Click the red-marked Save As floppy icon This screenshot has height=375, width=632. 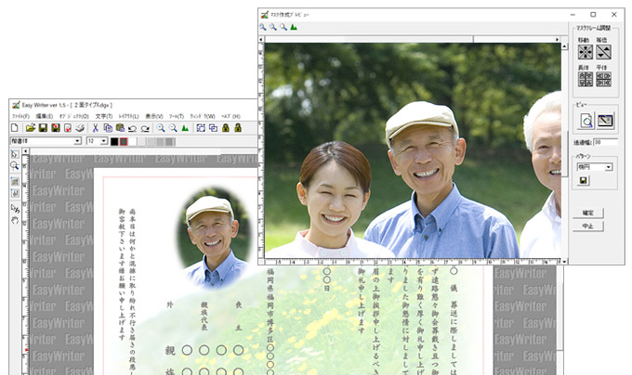click(x=55, y=128)
